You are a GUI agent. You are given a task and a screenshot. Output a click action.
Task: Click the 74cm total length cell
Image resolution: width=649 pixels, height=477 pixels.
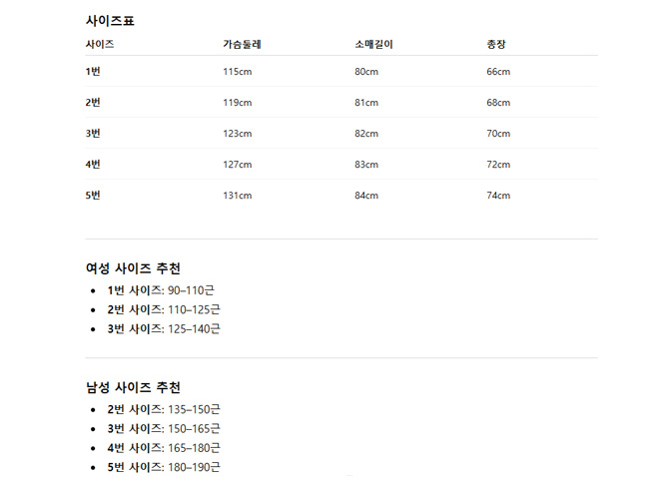coord(498,196)
